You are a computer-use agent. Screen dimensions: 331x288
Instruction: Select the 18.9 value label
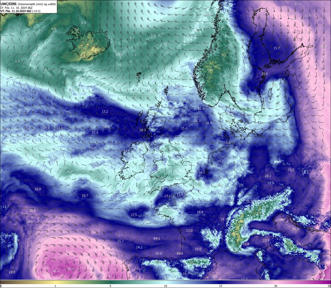[x=37, y=189]
